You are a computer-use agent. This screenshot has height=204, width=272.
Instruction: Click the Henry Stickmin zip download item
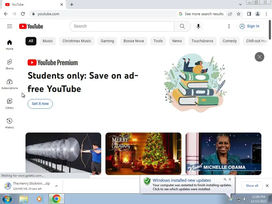coord(28,186)
